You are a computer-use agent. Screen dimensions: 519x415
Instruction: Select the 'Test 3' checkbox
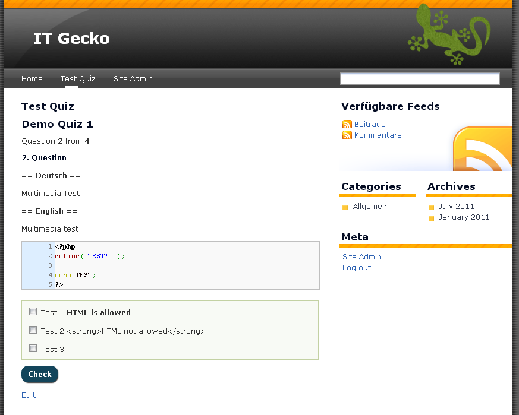(33, 349)
